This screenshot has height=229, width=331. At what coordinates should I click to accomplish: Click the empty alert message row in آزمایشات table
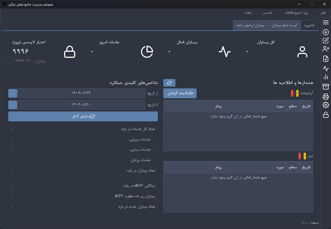[x=238, y=116]
